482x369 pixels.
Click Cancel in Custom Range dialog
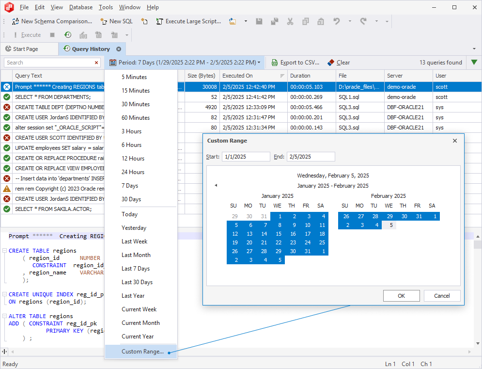(x=442, y=296)
